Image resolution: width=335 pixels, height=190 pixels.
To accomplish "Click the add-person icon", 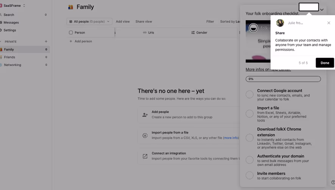I will click(145, 115).
